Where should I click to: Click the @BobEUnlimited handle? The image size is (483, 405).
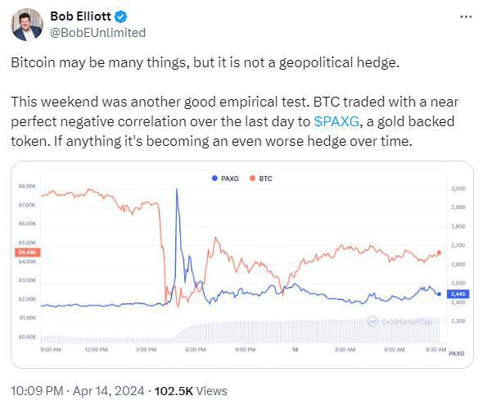coord(97,33)
